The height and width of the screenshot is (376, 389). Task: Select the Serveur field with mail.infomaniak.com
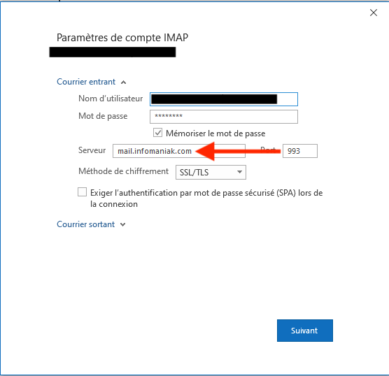[x=179, y=151]
